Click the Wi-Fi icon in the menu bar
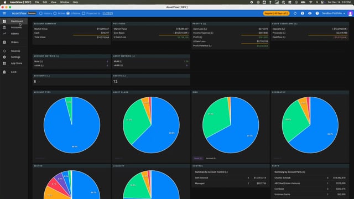 tap(311, 2)
